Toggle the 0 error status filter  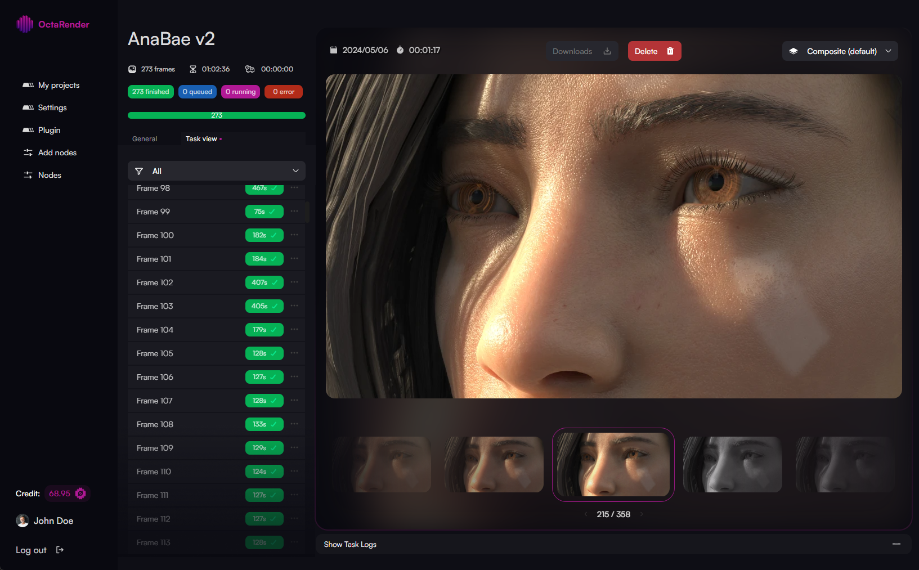point(284,92)
